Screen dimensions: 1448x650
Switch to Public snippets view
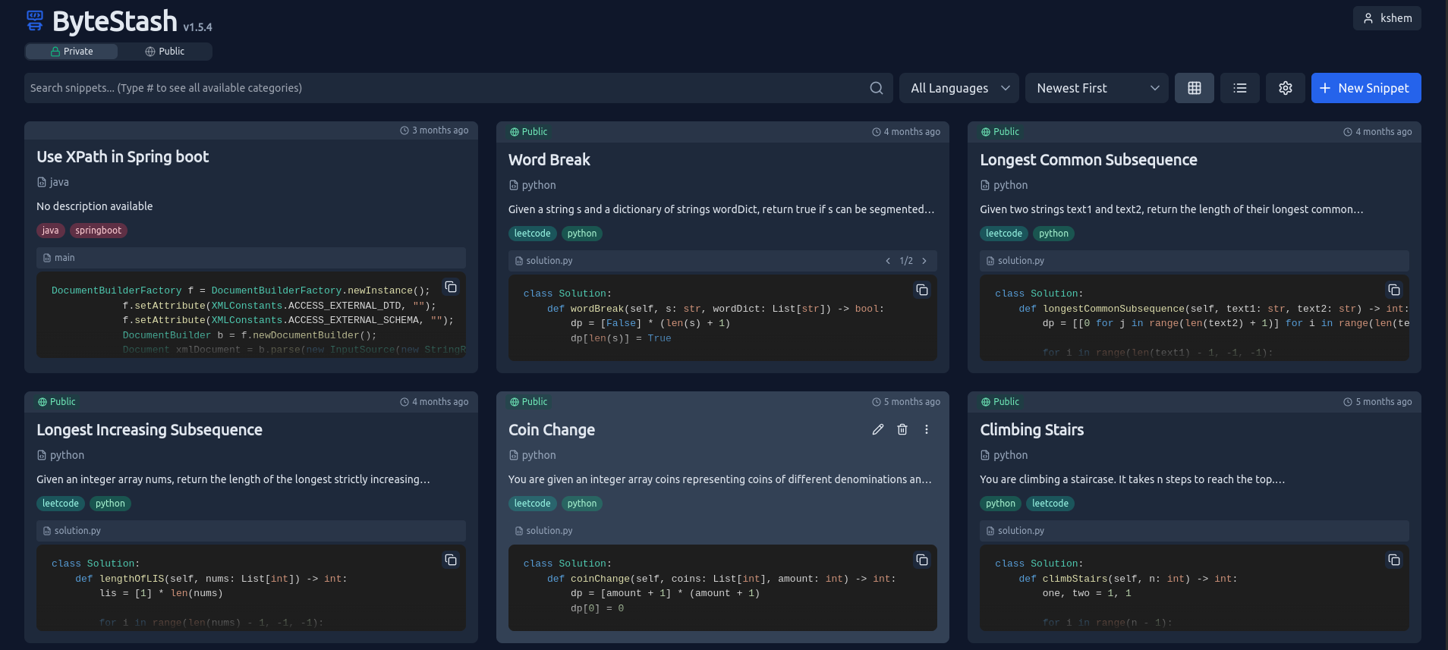[x=165, y=52]
